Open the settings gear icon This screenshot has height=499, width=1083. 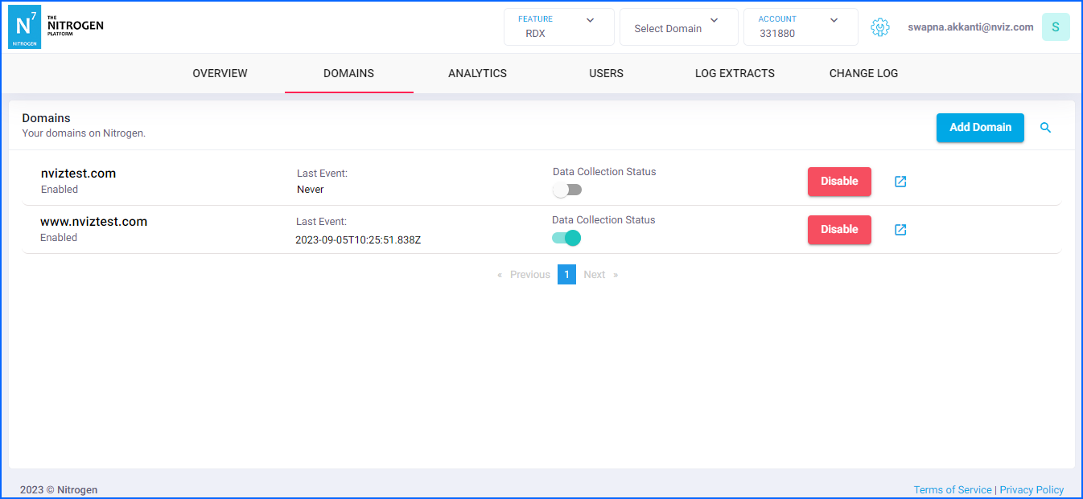click(x=880, y=27)
